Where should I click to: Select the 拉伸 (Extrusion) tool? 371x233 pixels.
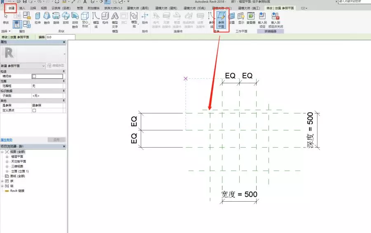pyautogui.click(x=38, y=18)
